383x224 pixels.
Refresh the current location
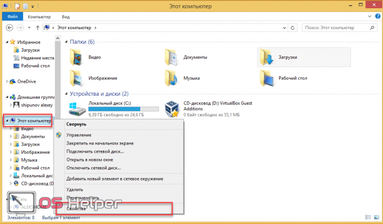point(293,28)
